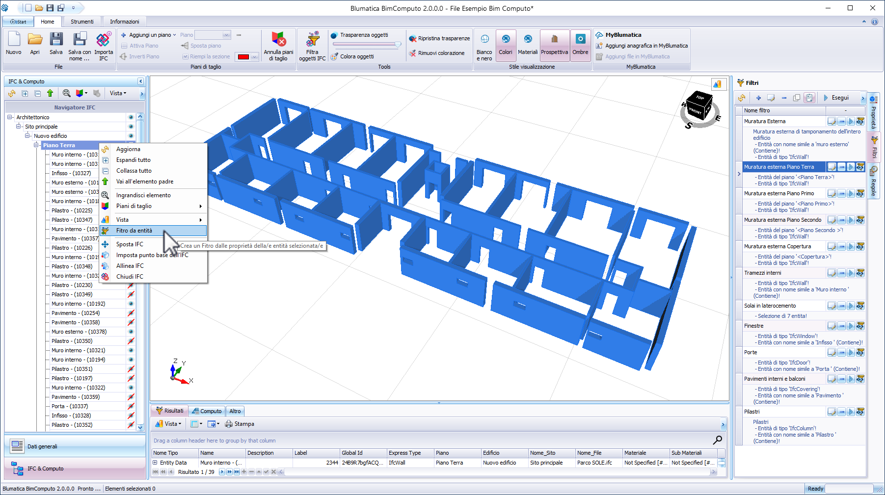Collapse the Architettonico tree node
Viewport: 885px width, 495px height.
click(x=10, y=117)
